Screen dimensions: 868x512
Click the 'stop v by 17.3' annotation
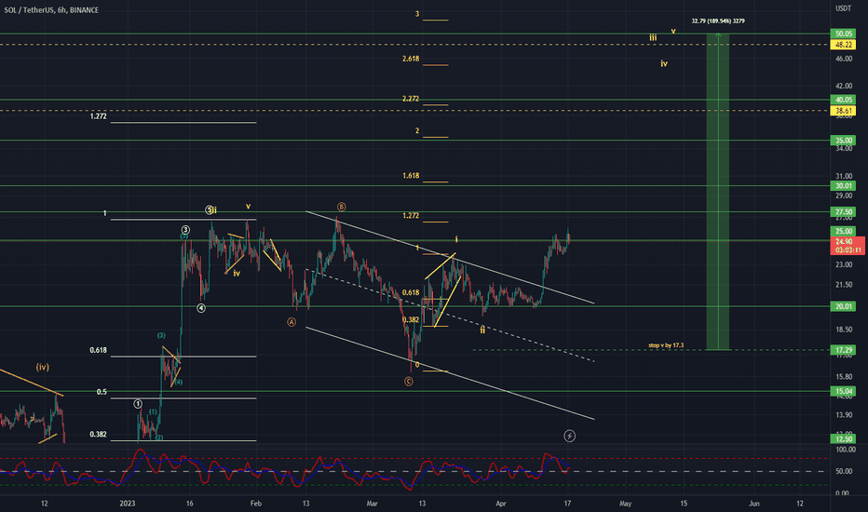[666, 345]
